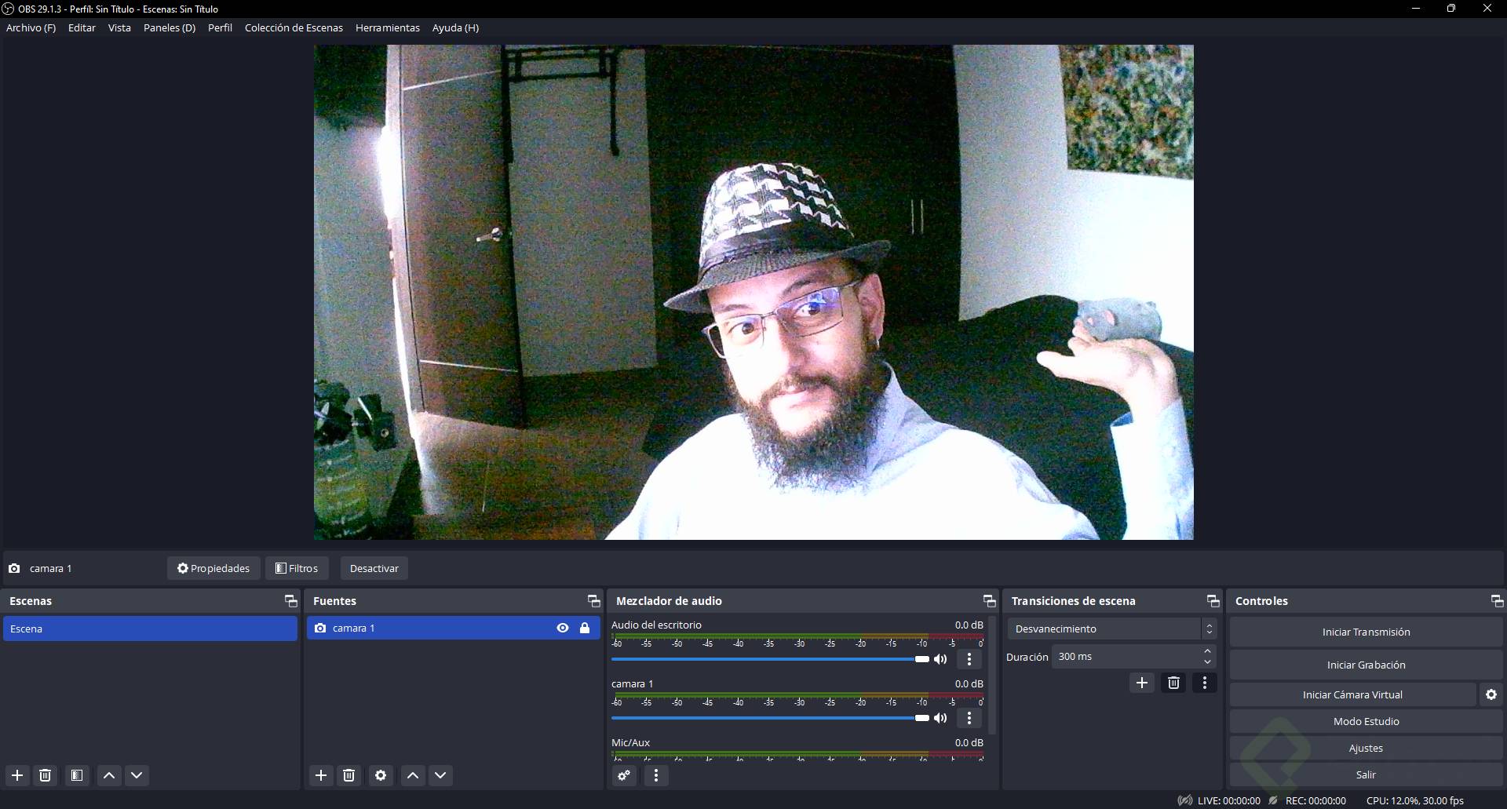Open advanced audio properties gears icon
This screenshot has width=1507, height=809.
point(624,775)
